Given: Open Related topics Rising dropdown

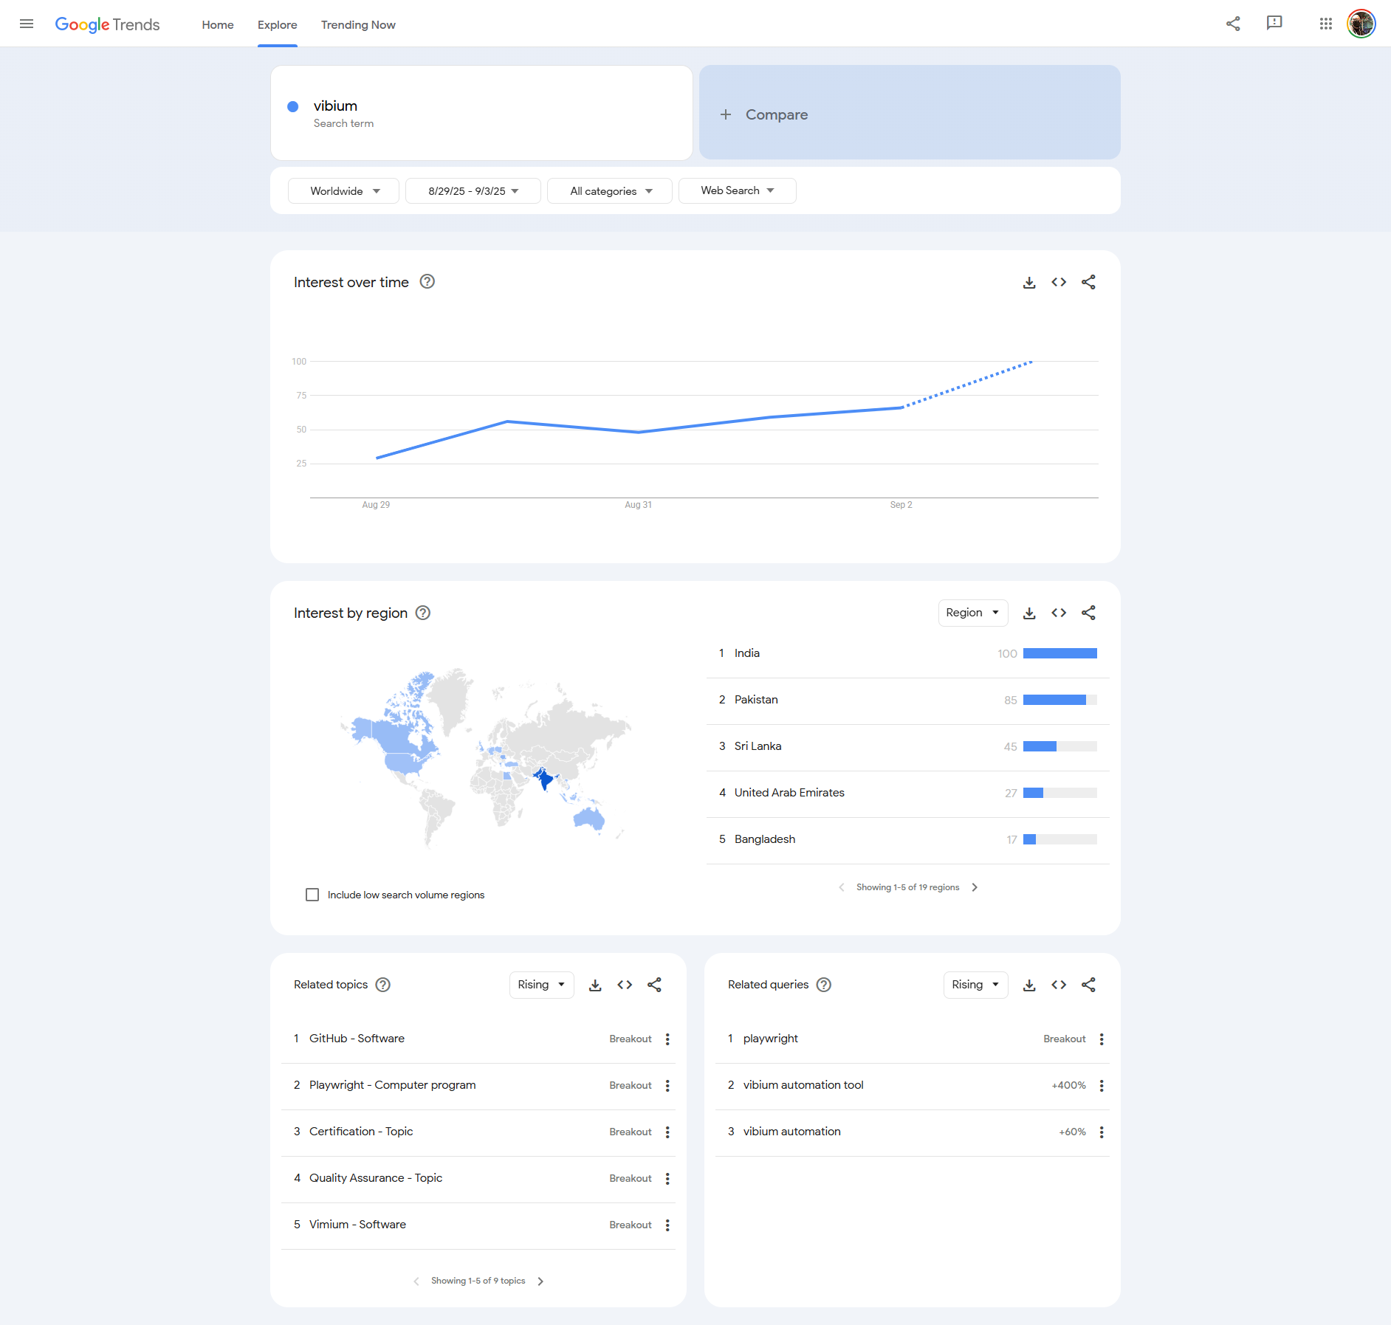Looking at the screenshot, I should coord(541,985).
